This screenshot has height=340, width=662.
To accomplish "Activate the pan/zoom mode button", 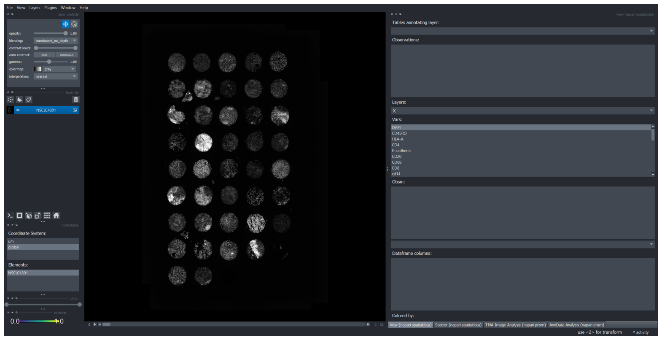I will pyautogui.click(x=66, y=24).
